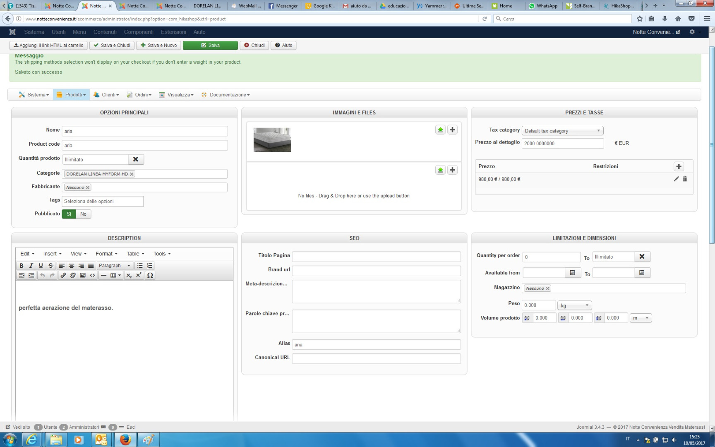715x447 pixels.
Task: Open the Componenti menu
Action: [139, 32]
